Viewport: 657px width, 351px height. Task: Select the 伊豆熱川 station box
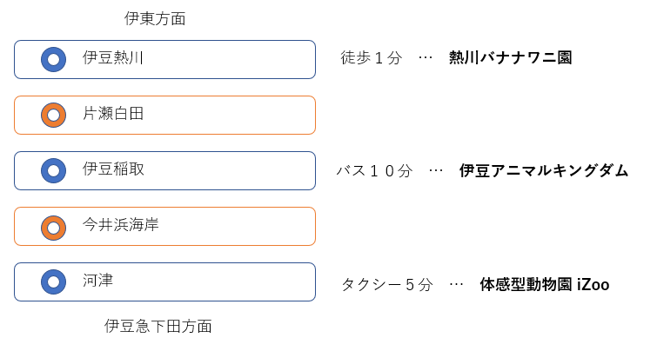pyautogui.click(x=164, y=59)
